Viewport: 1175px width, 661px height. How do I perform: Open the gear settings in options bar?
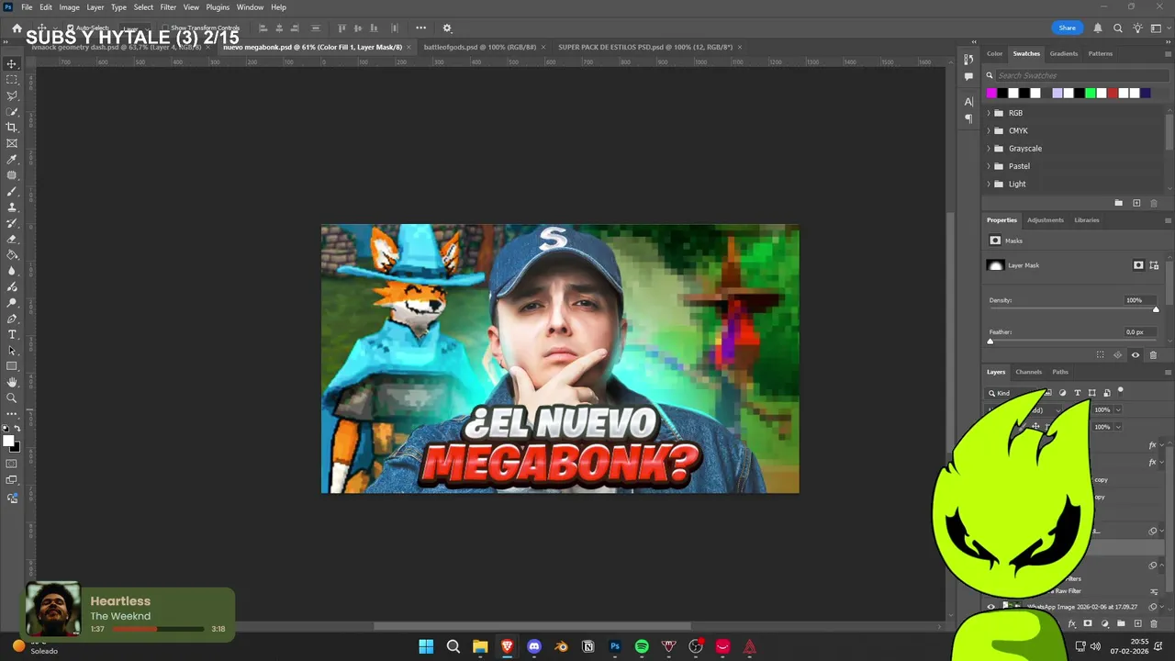(447, 28)
